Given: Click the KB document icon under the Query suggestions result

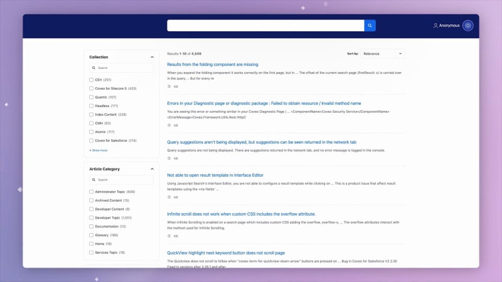Looking at the screenshot, I should [x=169, y=159].
